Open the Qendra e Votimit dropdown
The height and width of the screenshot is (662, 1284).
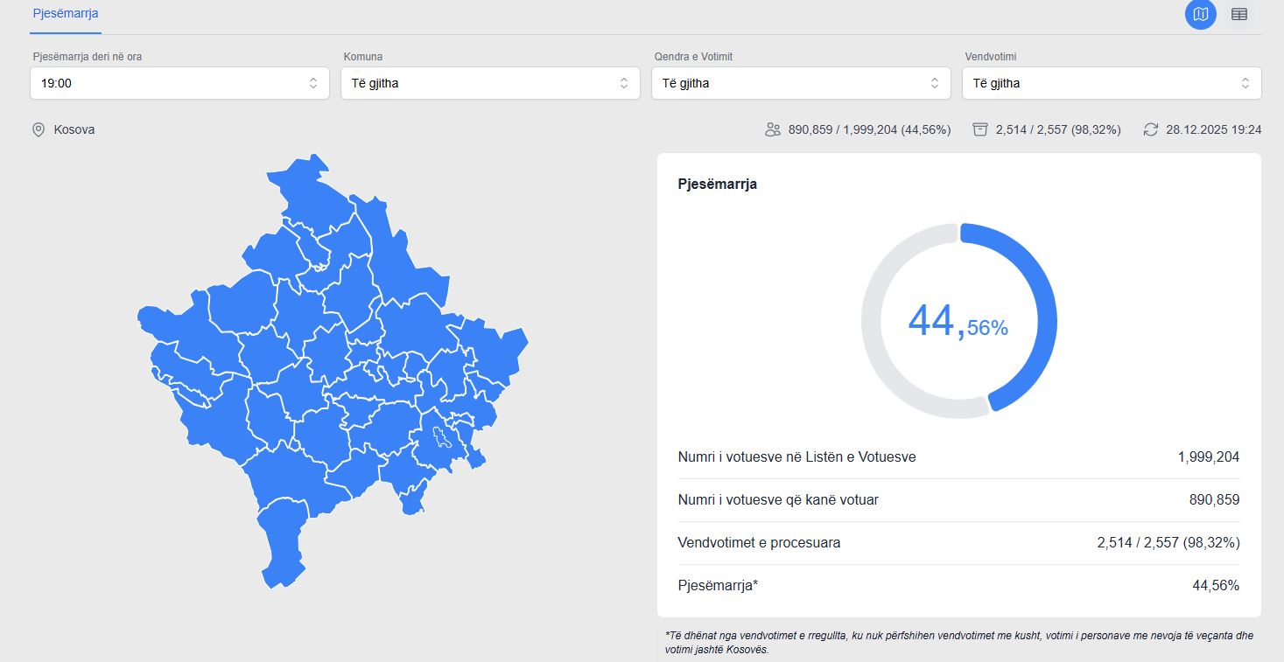[x=801, y=83]
